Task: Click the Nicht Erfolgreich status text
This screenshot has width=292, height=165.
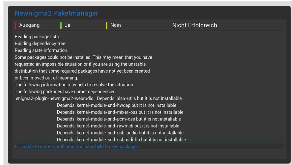Action: [x=194, y=25]
